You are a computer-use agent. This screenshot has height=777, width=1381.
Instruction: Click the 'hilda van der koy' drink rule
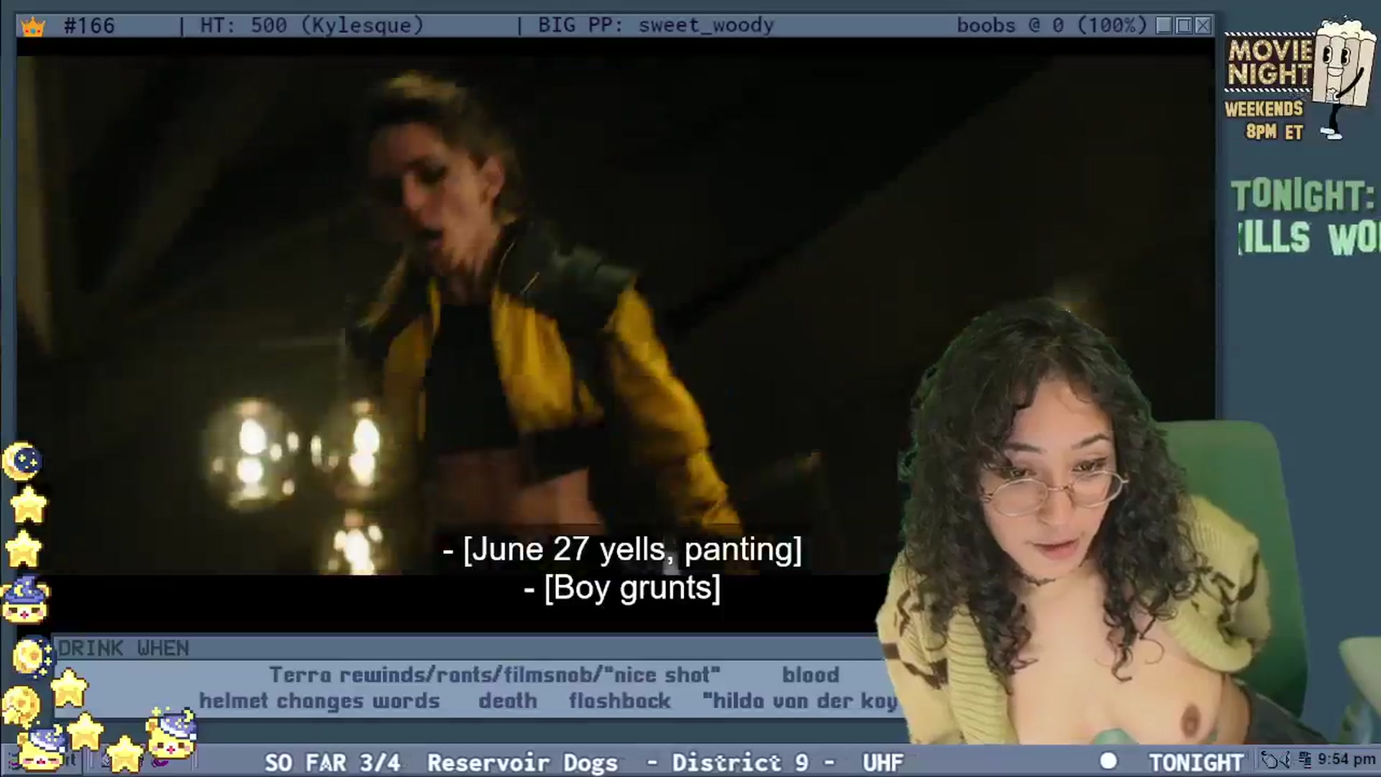pos(800,701)
